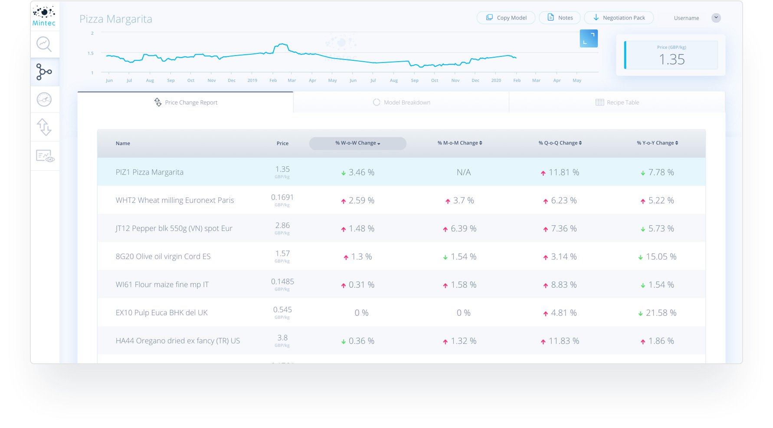Open the dashboard gauge sidebar icon
Image resolution: width=773 pixels, height=428 pixels.
[44, 99]
